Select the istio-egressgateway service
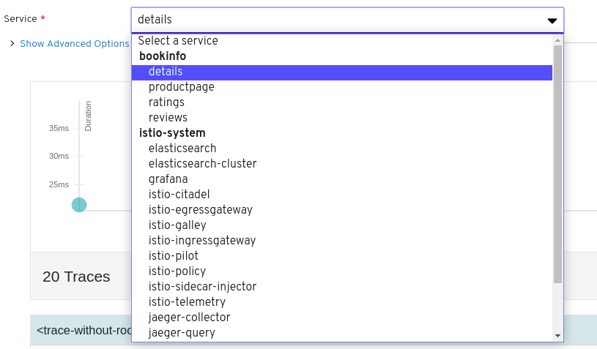Image resolution: width=597 pixels, height=349 pixels. [x=342, y=209]
